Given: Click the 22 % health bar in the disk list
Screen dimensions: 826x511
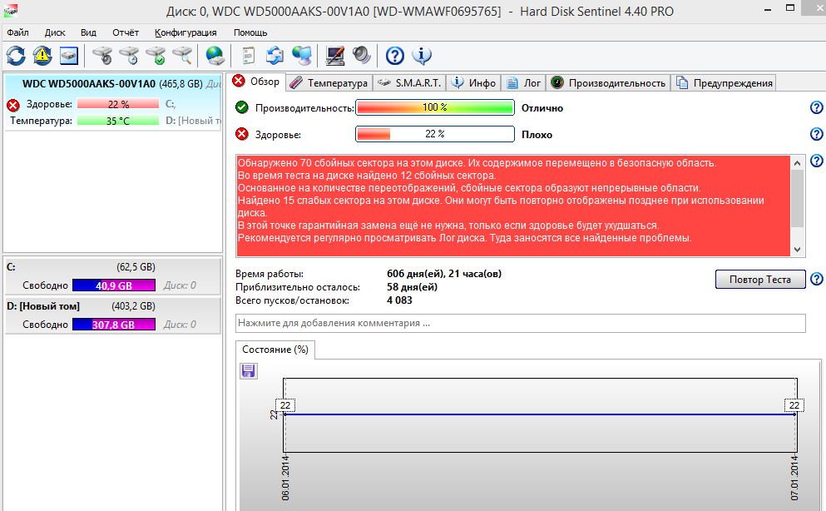Looking at the screenshot, I should [x=118, y=104].
